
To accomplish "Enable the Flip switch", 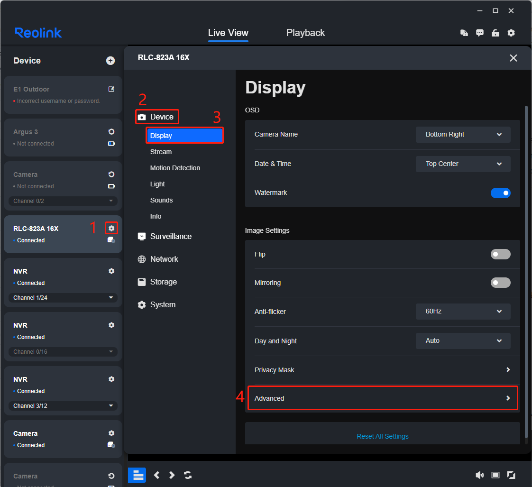I will click(x=500, y=254).
